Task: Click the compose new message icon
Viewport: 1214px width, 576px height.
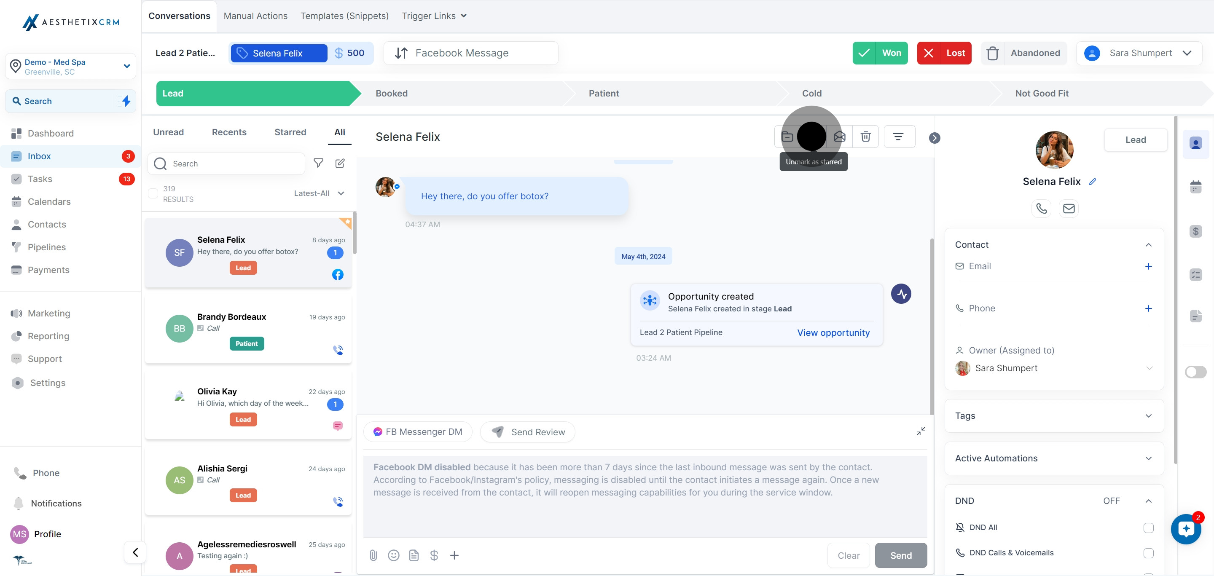Action: 340,163
